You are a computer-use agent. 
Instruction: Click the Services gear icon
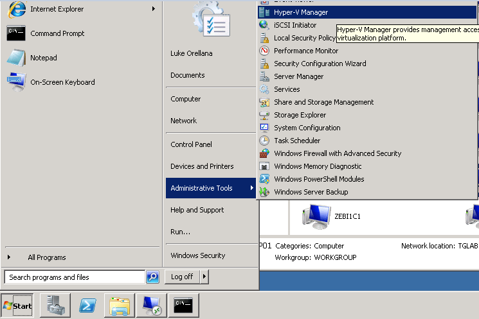pyautogui.click(x=264, y=89)
